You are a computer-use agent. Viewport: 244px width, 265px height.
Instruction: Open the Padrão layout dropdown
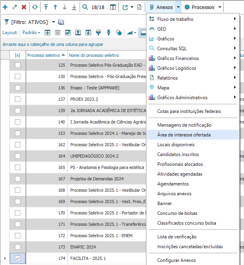[x=31, y=33]
